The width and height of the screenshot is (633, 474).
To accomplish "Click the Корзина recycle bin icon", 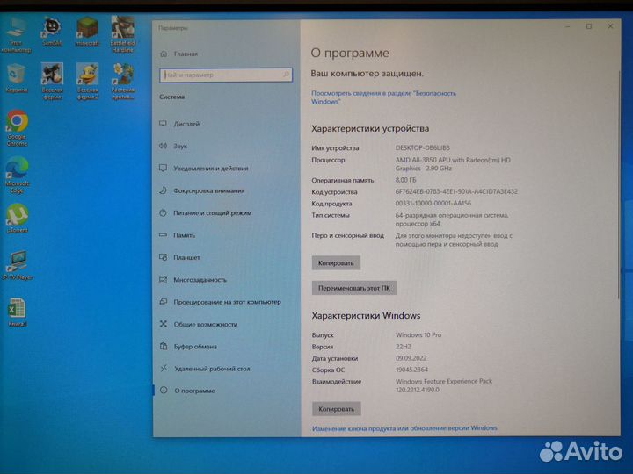I will click(x=17, y=75).
